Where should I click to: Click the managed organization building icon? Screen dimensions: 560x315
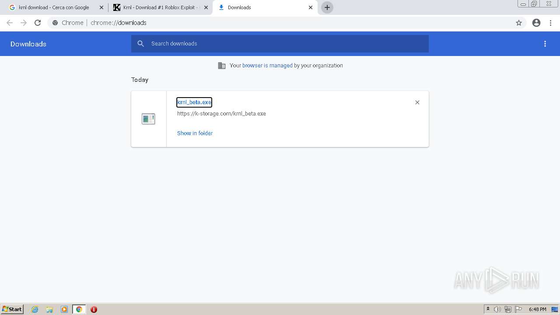pyautogui.click(x=222, y=66)
